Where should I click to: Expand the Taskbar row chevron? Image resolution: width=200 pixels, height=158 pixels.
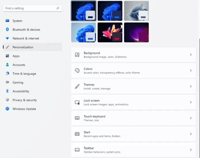(191, 150)
